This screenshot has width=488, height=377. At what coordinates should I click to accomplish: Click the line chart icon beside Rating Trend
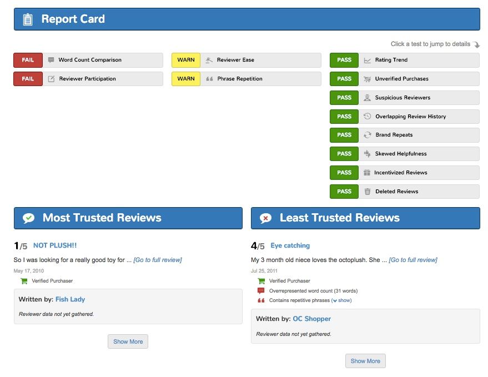(367, 60)
